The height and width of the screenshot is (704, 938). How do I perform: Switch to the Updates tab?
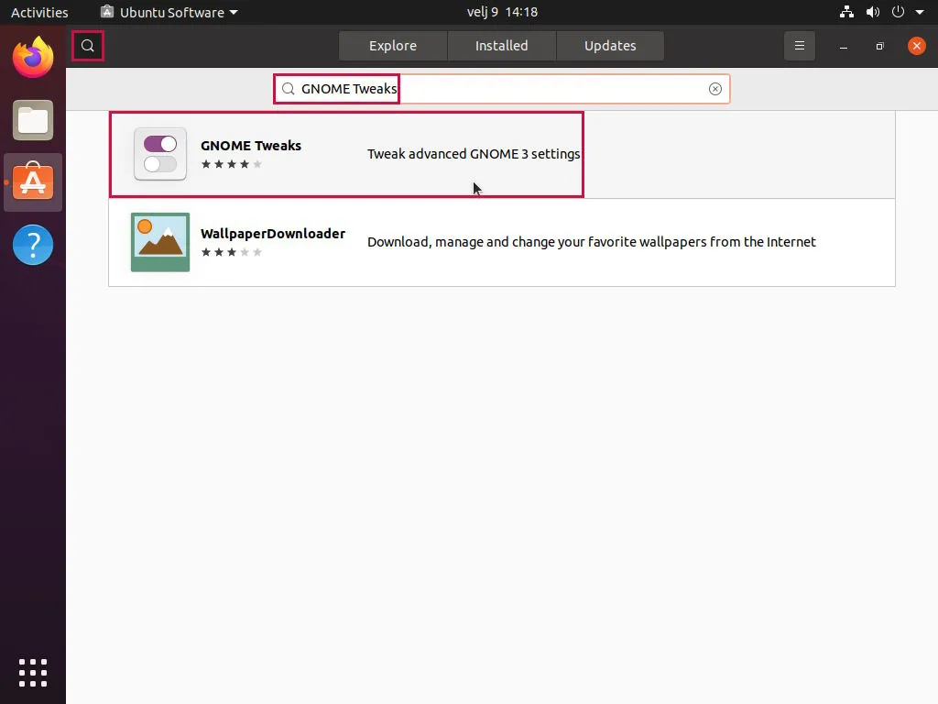click(610, 46)
